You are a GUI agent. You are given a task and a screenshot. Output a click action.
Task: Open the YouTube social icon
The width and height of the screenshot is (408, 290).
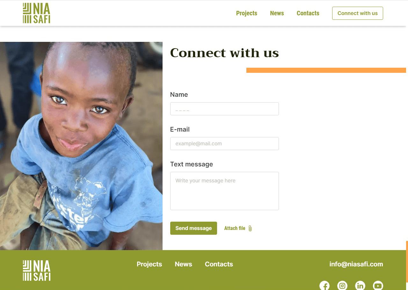pos(378,286)
